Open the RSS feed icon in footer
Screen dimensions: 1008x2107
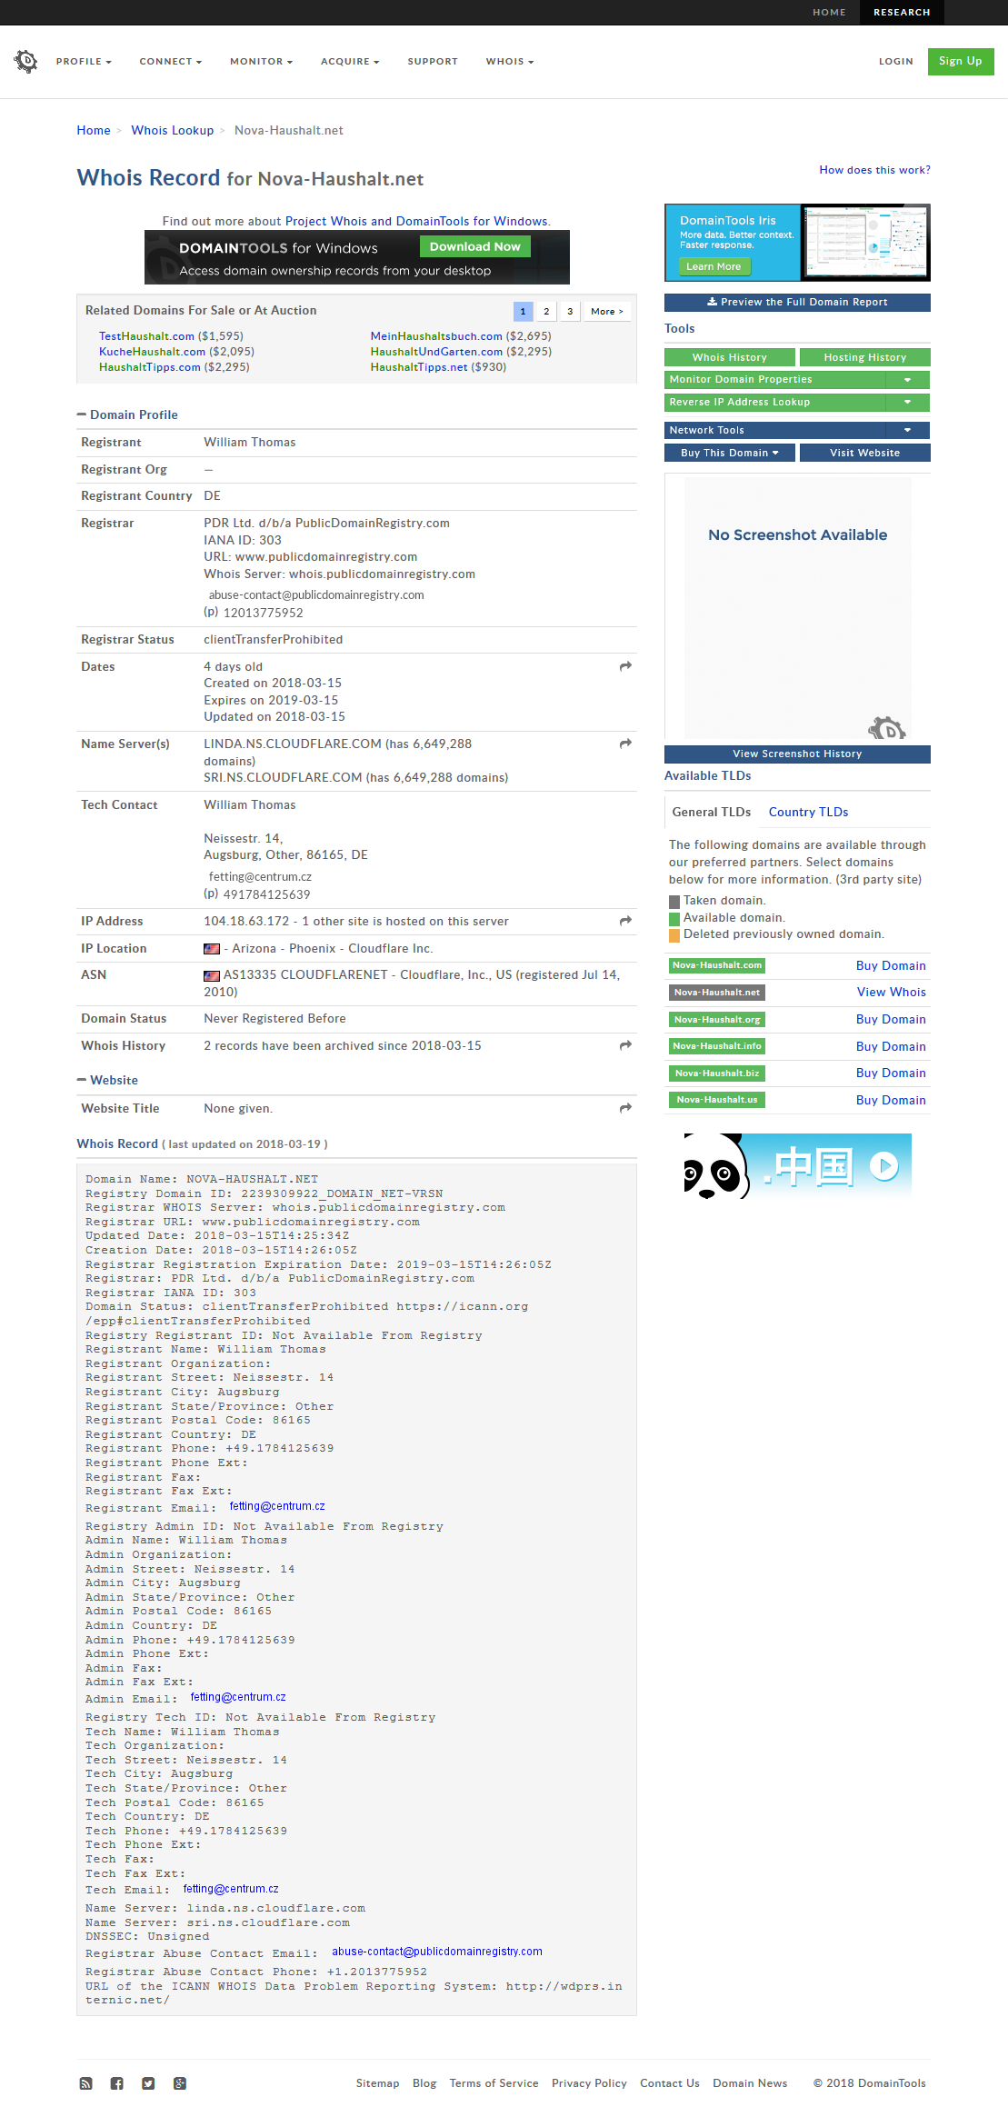pyautogui.click(x=85, y=2083)
